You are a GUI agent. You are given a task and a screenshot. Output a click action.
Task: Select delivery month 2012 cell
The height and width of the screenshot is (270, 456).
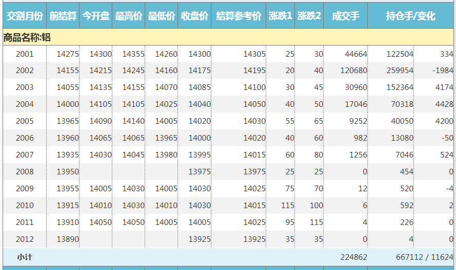[x=25, y=239]
